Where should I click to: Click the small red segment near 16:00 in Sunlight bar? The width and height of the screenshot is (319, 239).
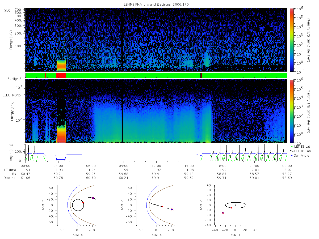coord(201,75)
